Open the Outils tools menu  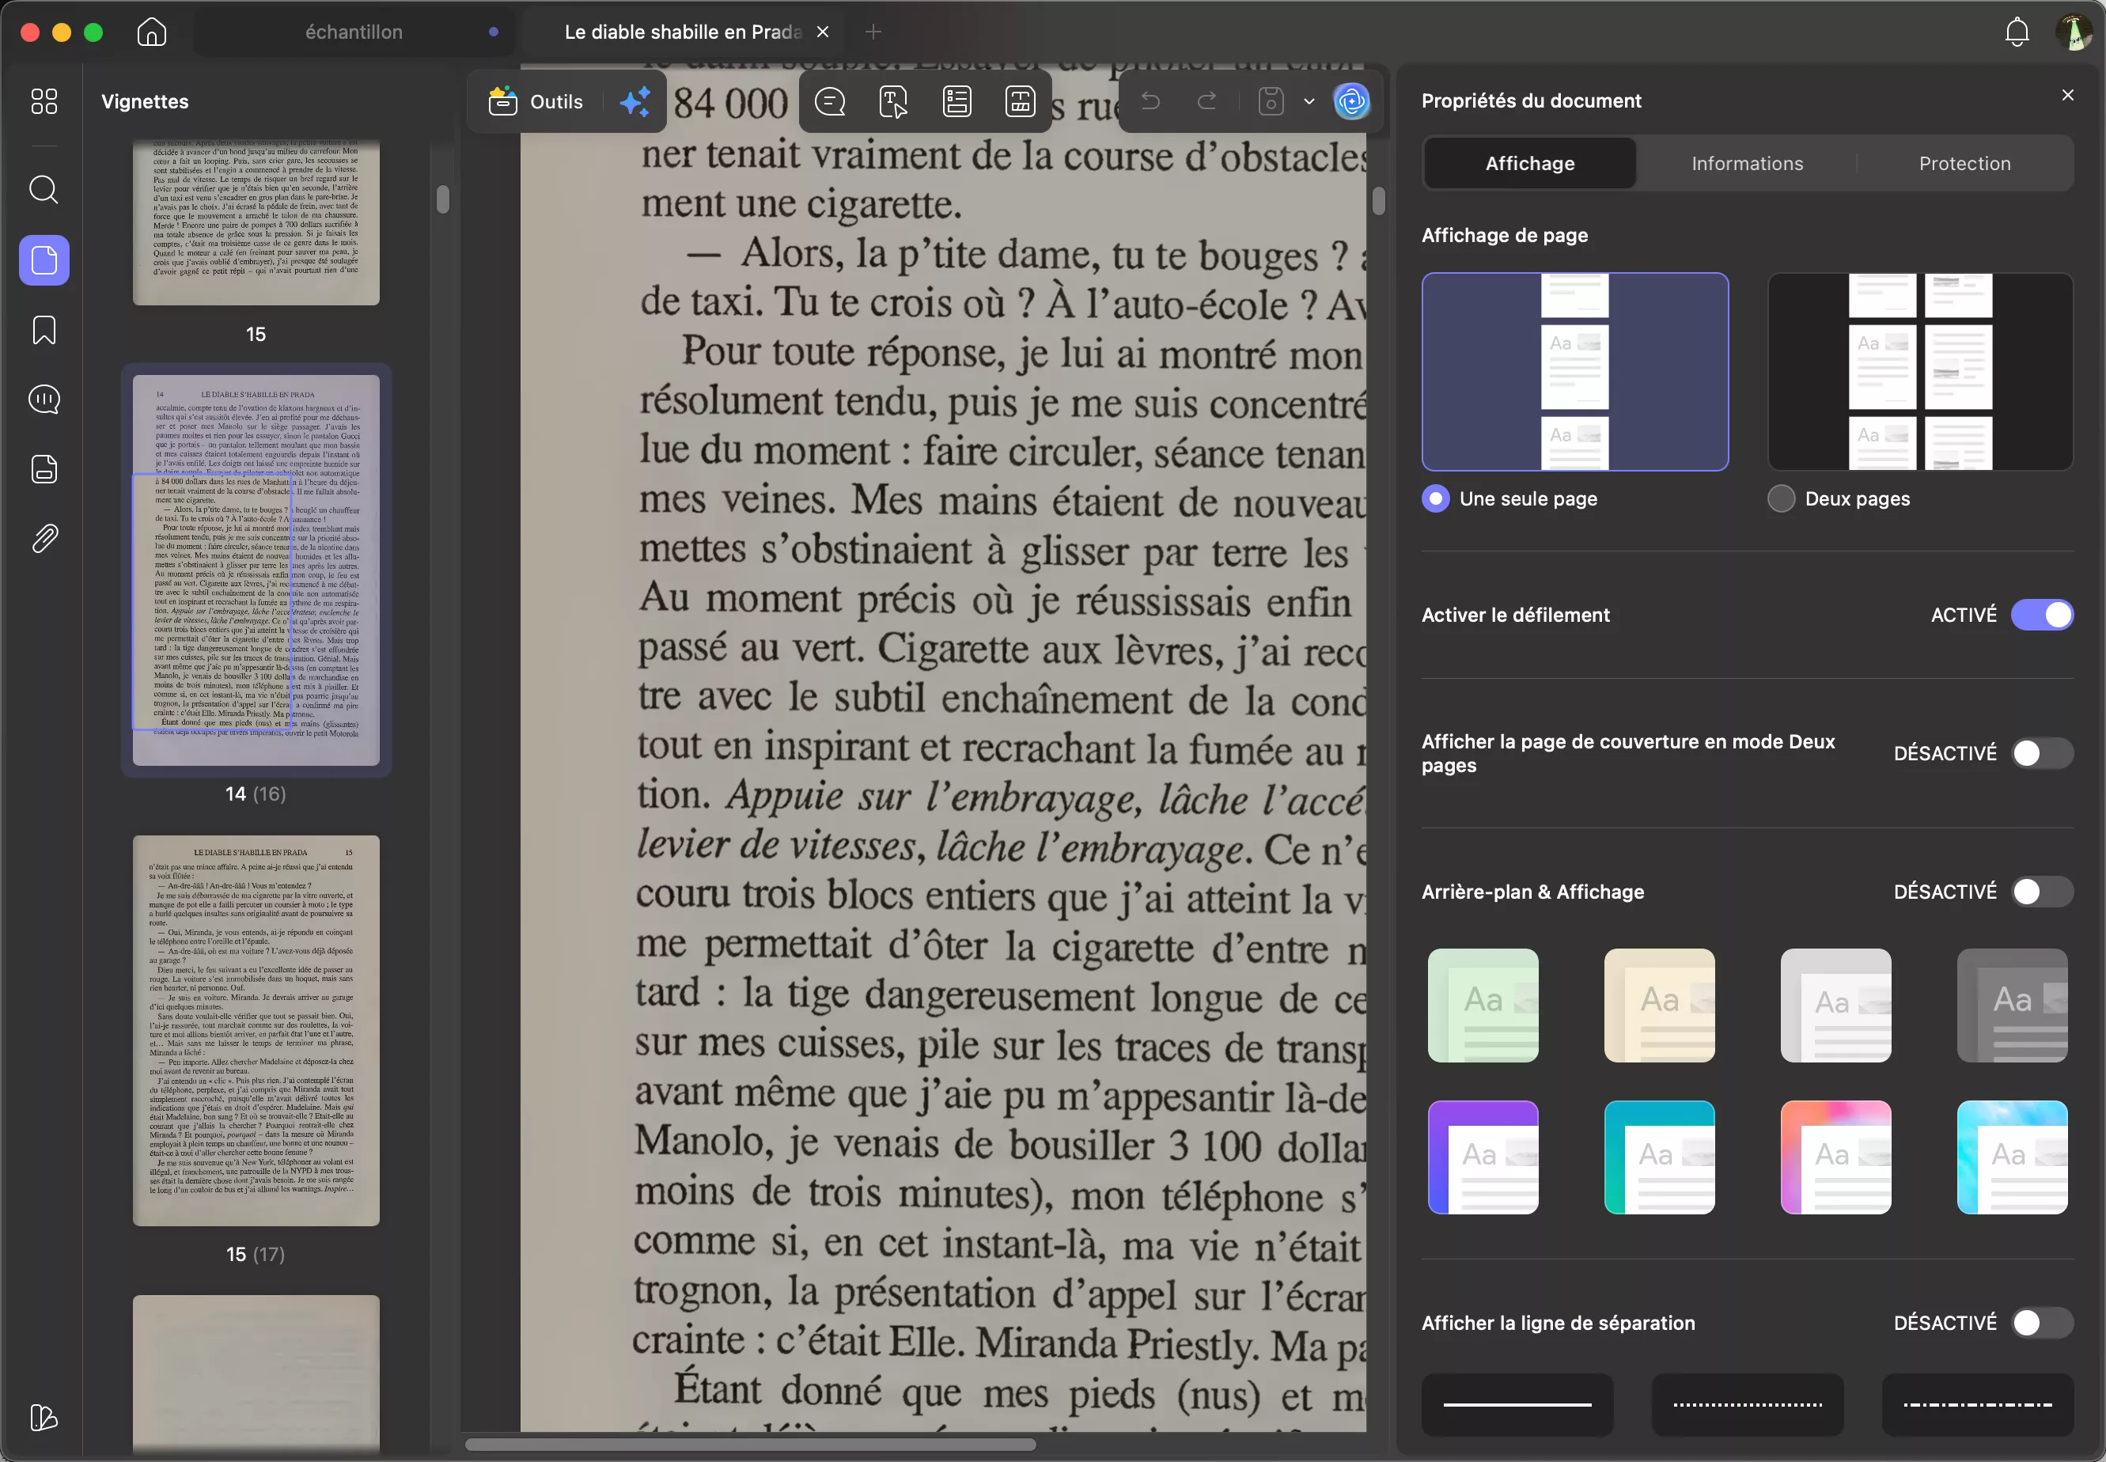coord(537,102)
